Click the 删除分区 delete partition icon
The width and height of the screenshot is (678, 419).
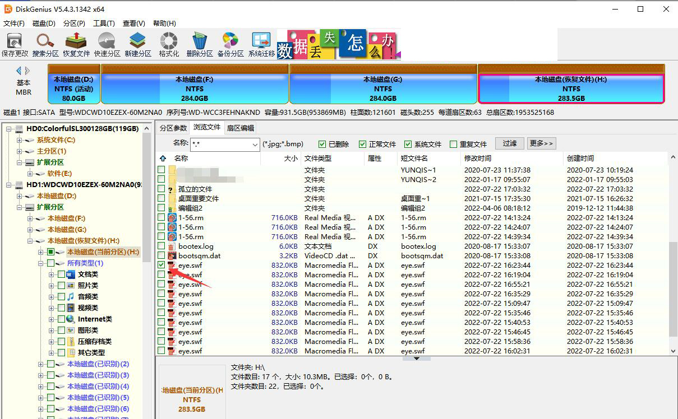199,44
